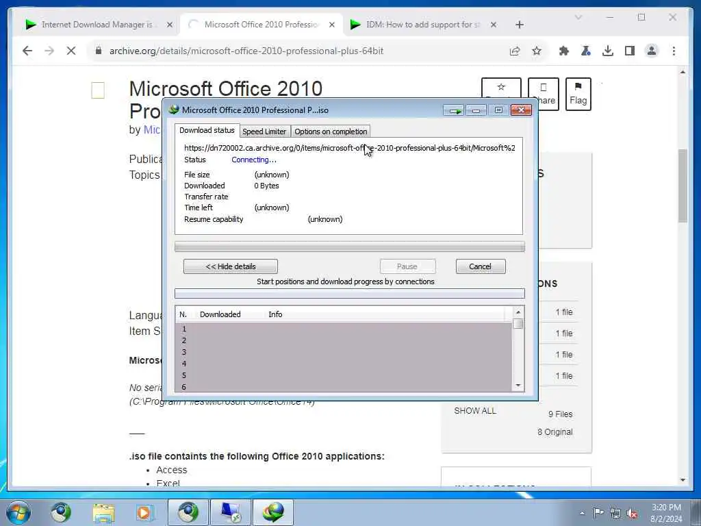
Task: Open the 9 Files link
Action: (560, 414)
